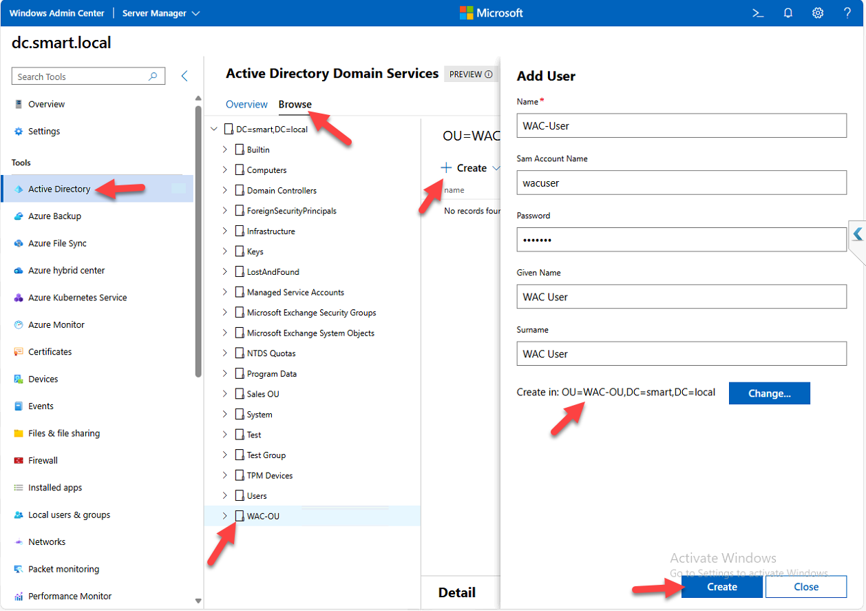Screen dimensions: 866x611
Task: Switch to the Overview tab
Action: click(x=246, y=104)
